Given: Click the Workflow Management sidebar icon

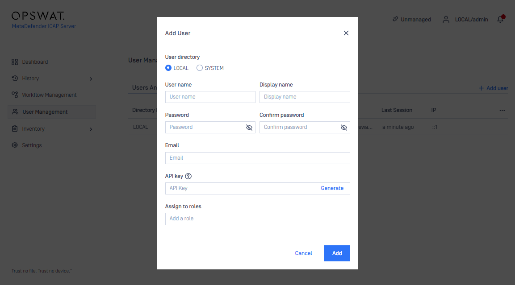Looking at the screenshot, I should point(15,95).
